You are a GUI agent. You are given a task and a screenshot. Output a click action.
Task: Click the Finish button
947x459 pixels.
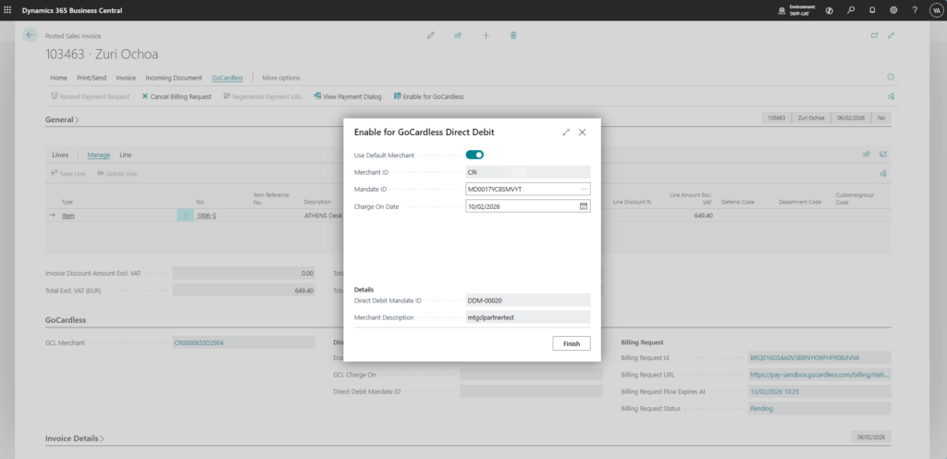(572, 343)
